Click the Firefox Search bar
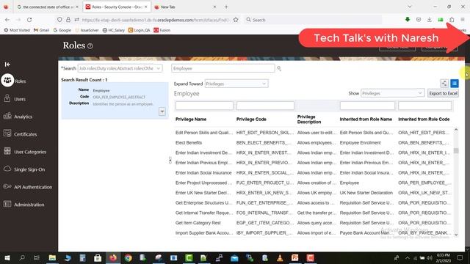This screenshot has width=470, height=264. [x=313, y=20]
